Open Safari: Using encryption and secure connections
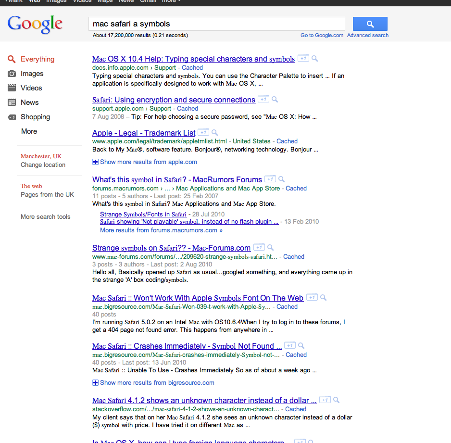This screenshot has height=443, width=451. pos(174,100)
